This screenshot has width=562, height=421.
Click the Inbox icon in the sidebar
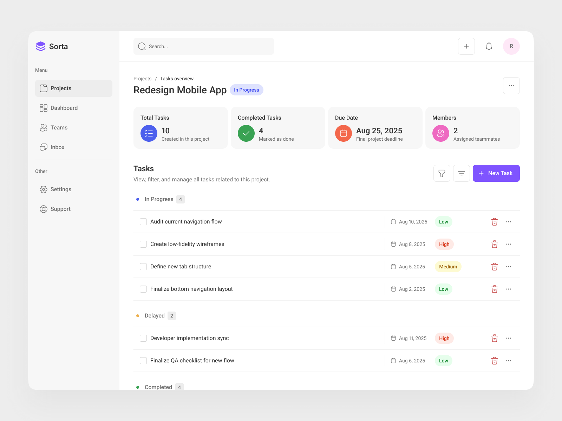click(44, 147)
